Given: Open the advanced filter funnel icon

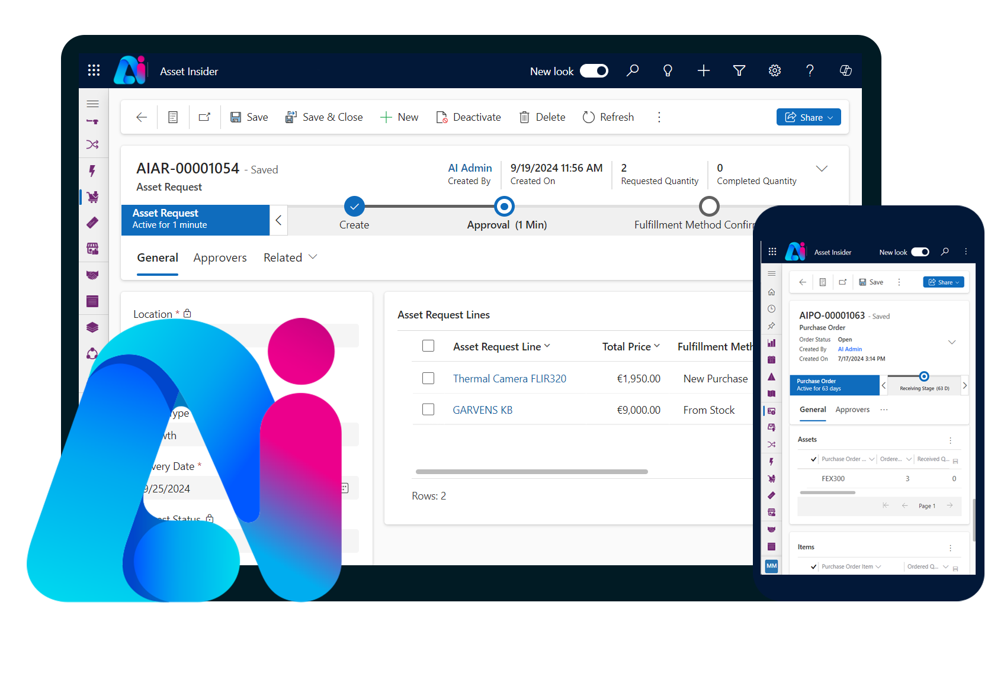Looking at the screenshot, I should point(739,70).
